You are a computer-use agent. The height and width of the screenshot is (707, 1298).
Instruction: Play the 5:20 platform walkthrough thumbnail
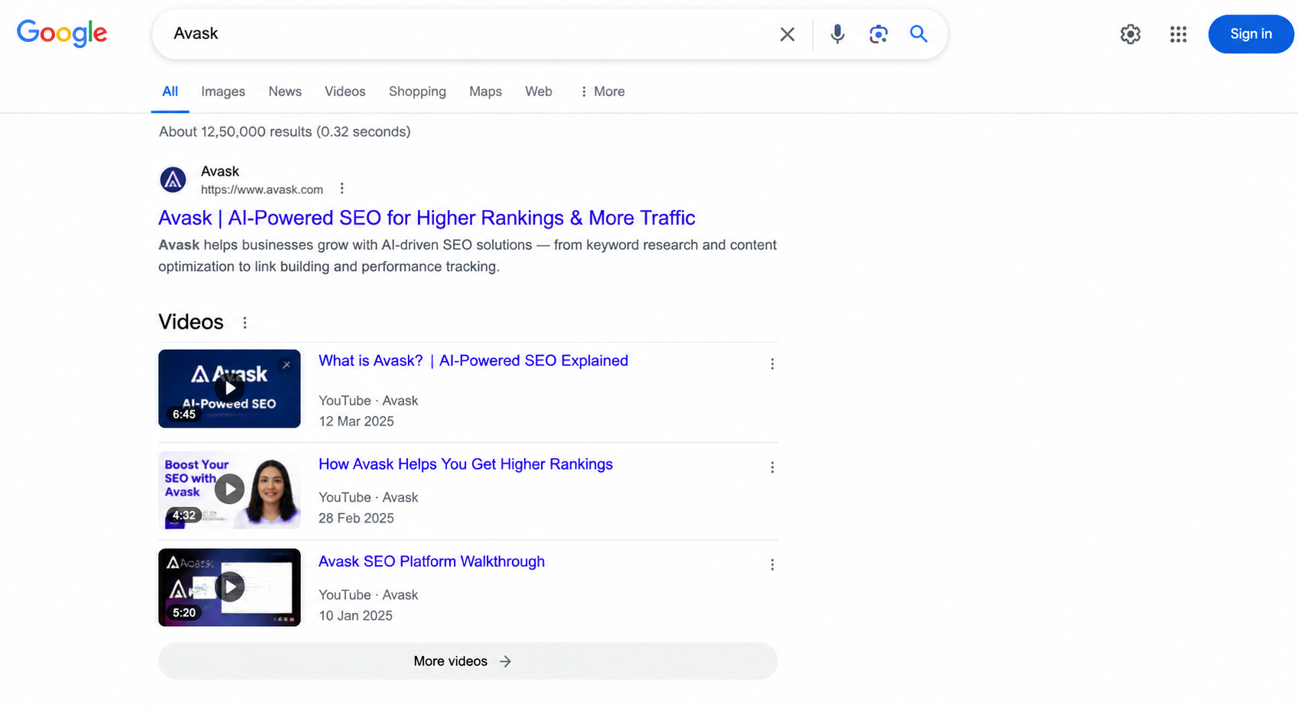point(229,587)
